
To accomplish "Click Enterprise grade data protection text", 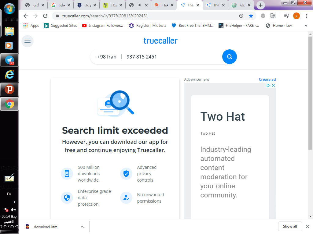I will pyautogui.click(x=94, y=197).
